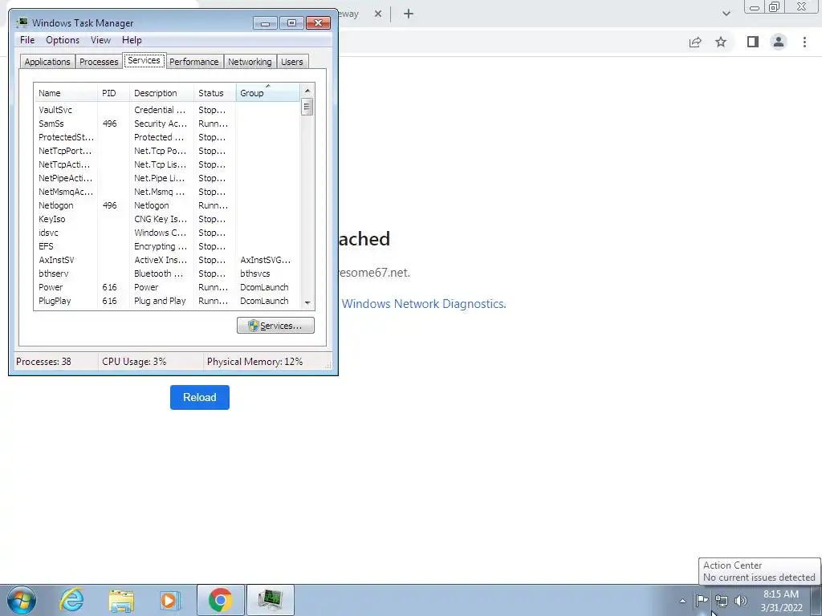Switch to Chrome via taskbar icon
This screenshot has height=616, width=822.
221,600
